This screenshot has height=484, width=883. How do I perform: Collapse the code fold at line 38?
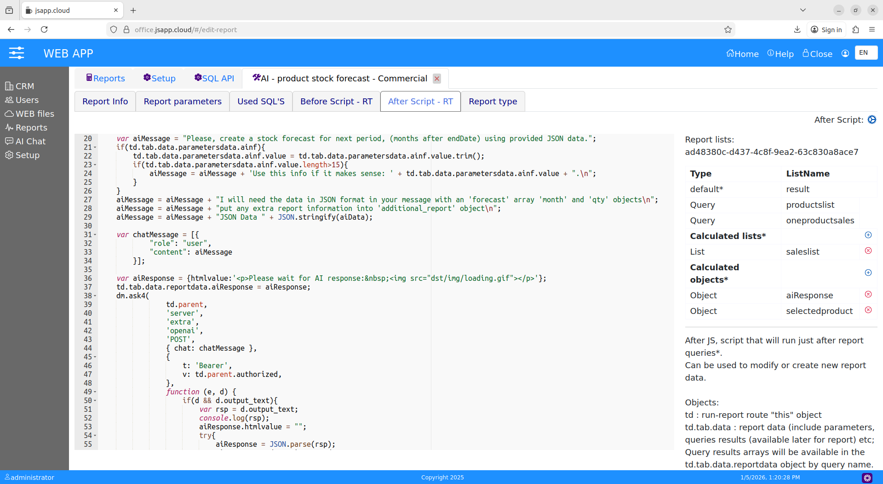pyautogui.click(x=95, y=296)
